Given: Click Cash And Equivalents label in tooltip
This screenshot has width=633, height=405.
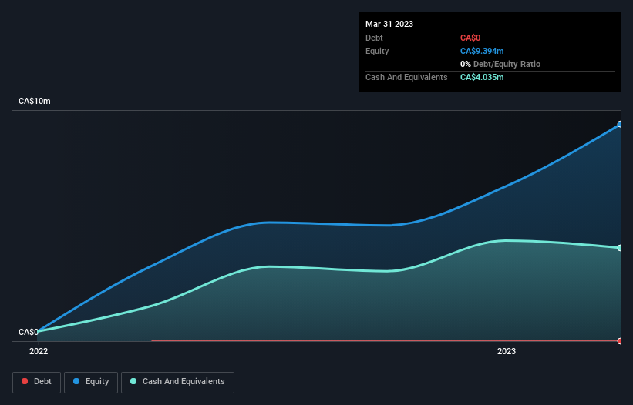Looking at the screenshot, I should pyautogui.click(x=406, y=77).
